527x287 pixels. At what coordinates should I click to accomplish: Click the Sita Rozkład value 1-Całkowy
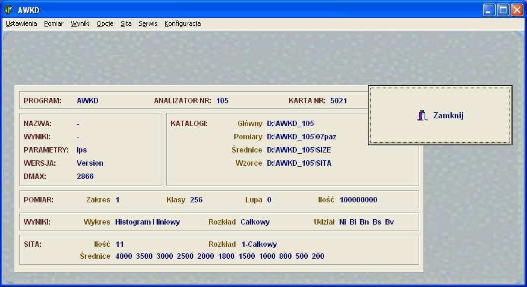point(259,244)
